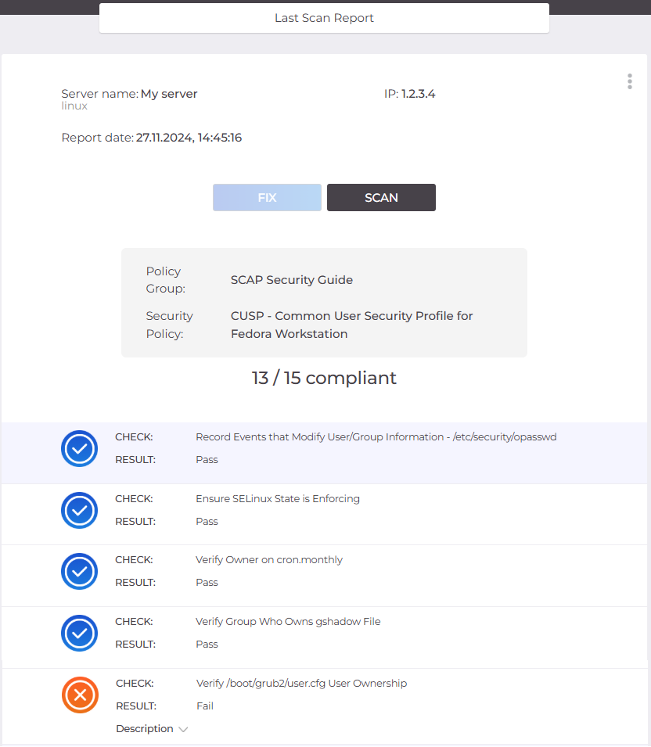
Task: Click the Verify Owner on cron.monthly text
Action: click(x=269, y=560)
